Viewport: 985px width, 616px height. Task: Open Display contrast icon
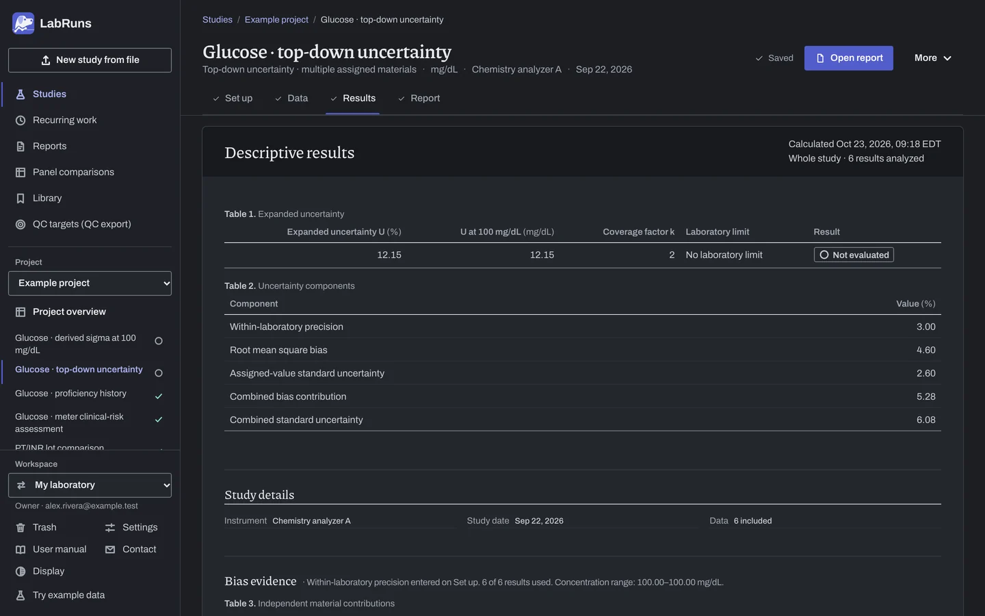21,572
